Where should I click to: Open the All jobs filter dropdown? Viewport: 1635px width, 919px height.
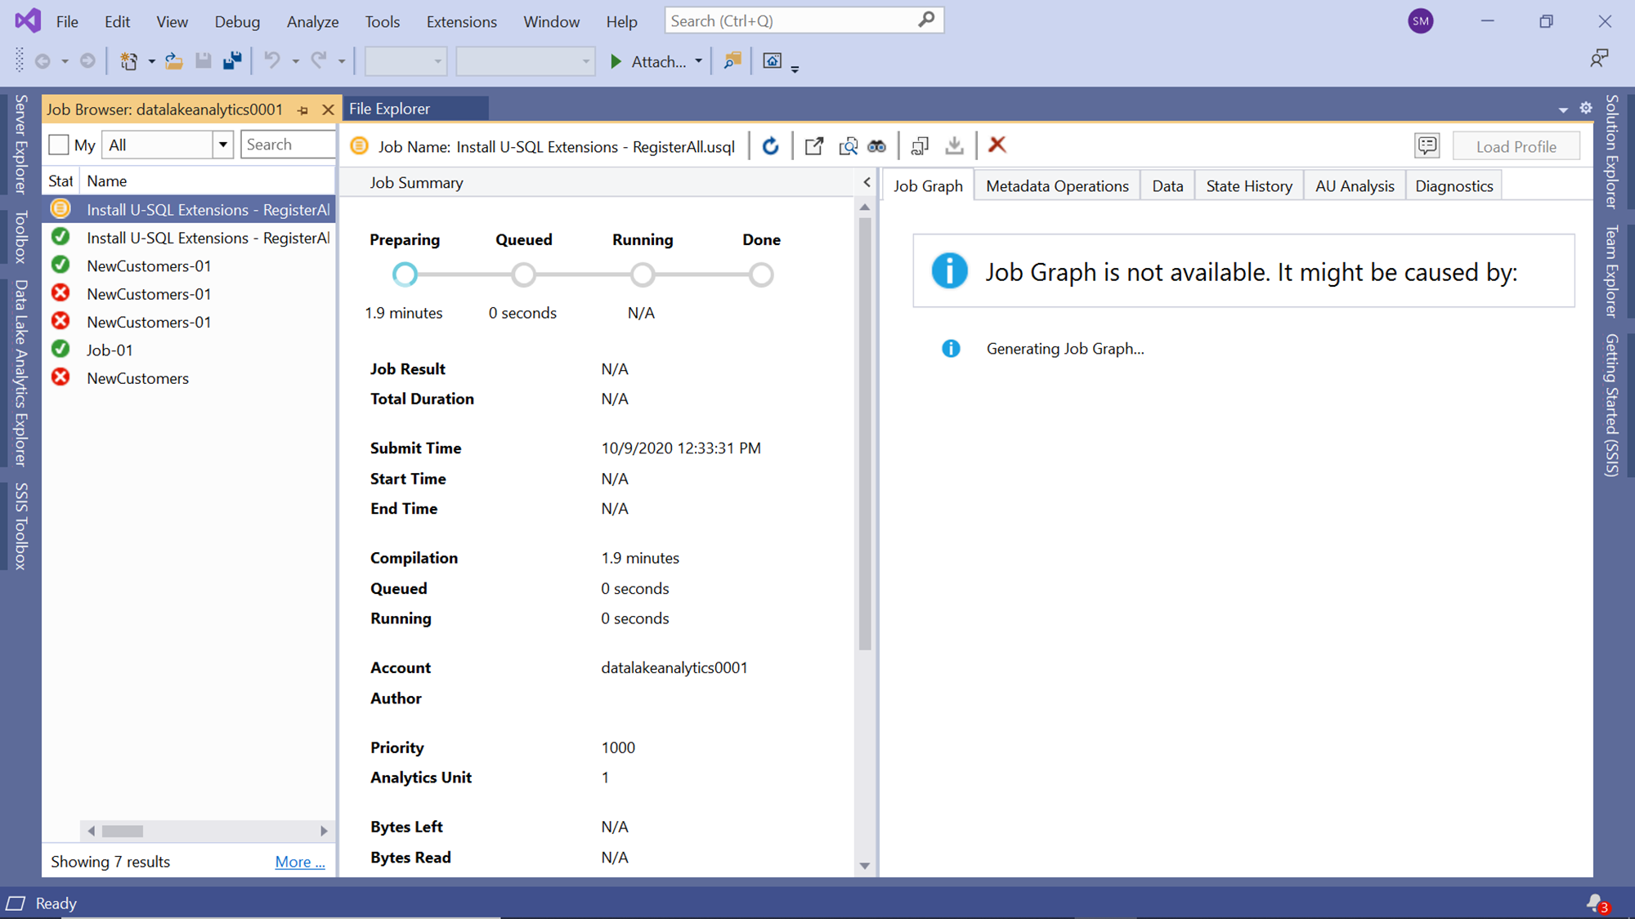pyautogui.click(x=222, y=145)
